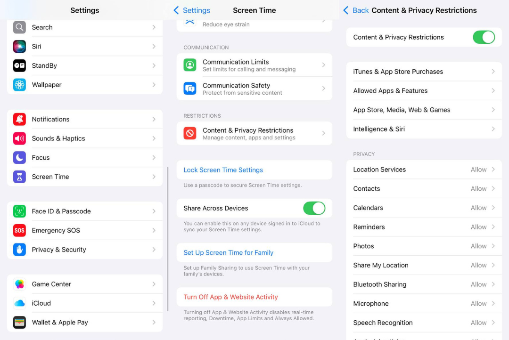509x340 pixels.
Task: Go back using the Back button
Action: pyautogui.click(x=356, y=10)
